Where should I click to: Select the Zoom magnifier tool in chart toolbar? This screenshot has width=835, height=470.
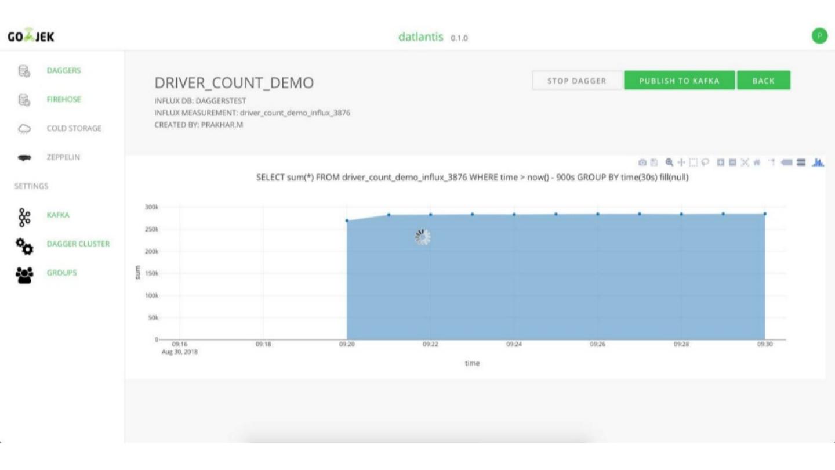(x=669, y=162)
